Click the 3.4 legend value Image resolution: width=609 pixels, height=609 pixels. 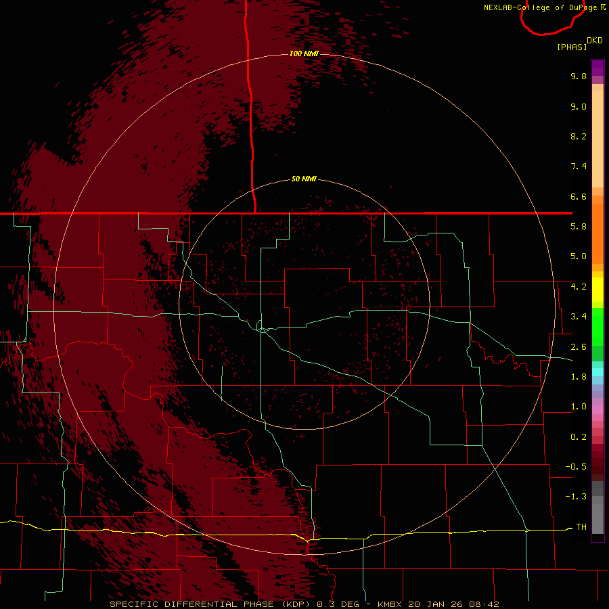[579, 317]
